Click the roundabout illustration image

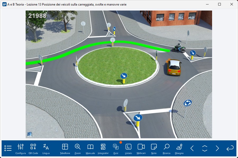pyautogui.click(x=119, y=74)
